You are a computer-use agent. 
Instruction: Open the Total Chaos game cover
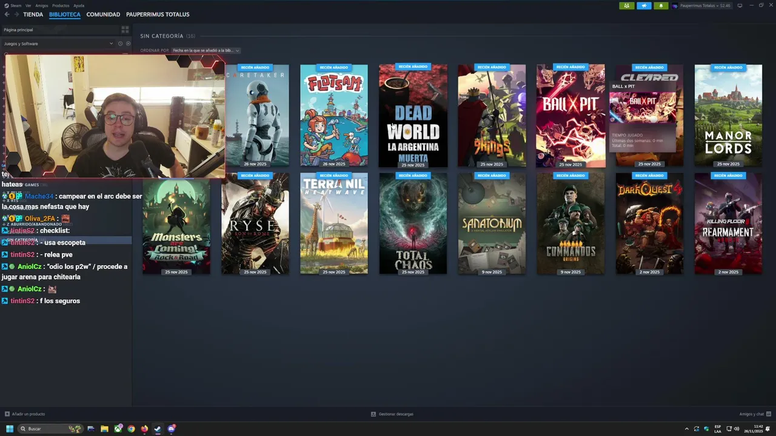pyautogui.click(x=413, y=223)
